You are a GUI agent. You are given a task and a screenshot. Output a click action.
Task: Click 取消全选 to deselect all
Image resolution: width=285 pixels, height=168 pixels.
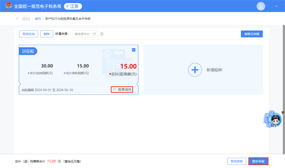pyautogui.click(x=28, y=34)
